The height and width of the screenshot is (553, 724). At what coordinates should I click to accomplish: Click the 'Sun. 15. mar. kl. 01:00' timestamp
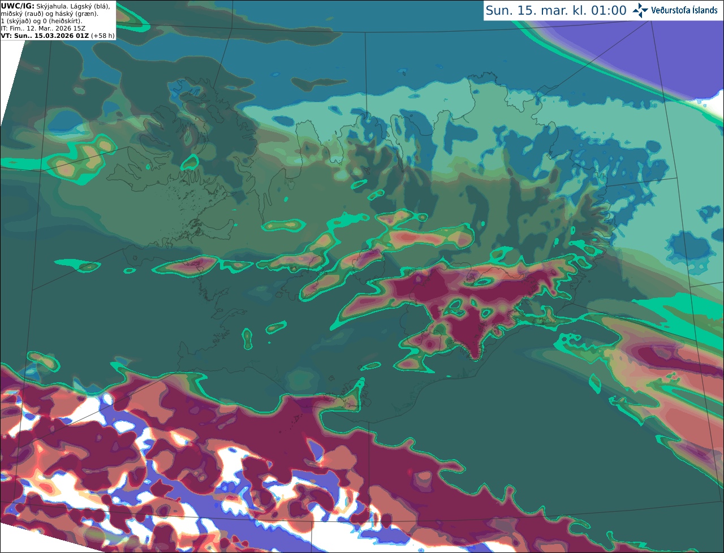[x=556, y=10]
